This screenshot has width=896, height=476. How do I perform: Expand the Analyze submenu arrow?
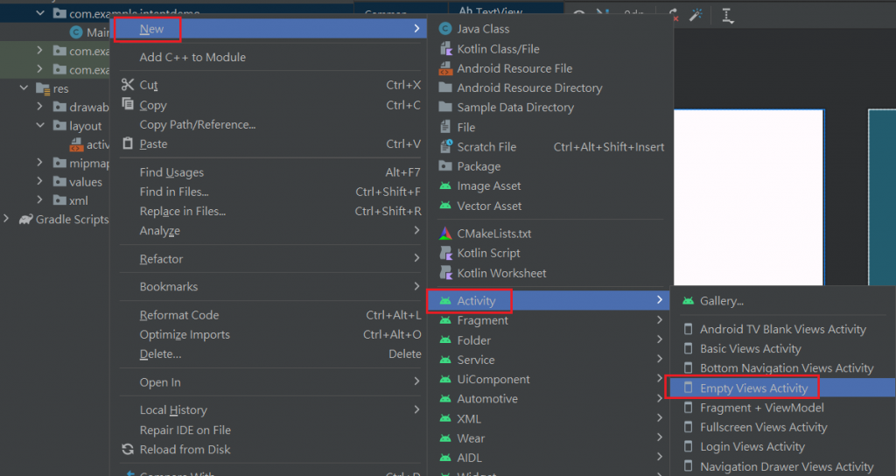(x=416, y=230)
